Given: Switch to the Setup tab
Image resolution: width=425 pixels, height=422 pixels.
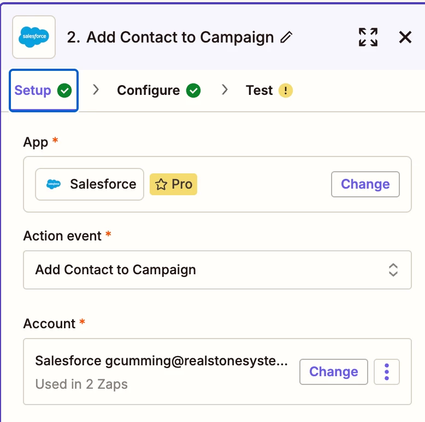Looking at the screenshot, I should click(33, 91).
